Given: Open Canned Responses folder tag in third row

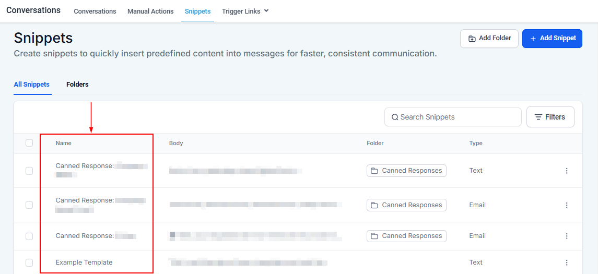Looking at the screenshot, I should point(406,236).
